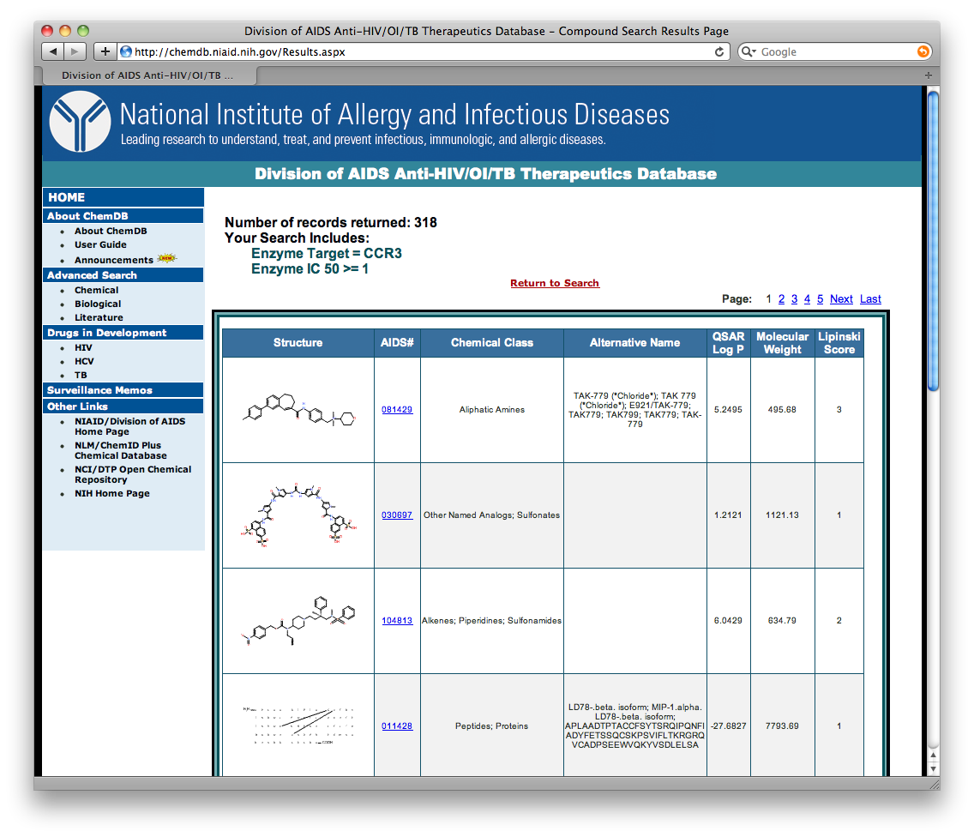Click the structure image for compound 011428

pos(298,726)
